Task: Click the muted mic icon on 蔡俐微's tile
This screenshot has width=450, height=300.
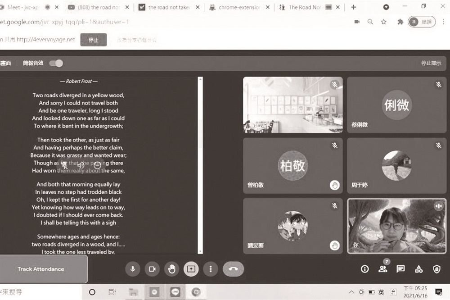Action: tap(438, 85)
